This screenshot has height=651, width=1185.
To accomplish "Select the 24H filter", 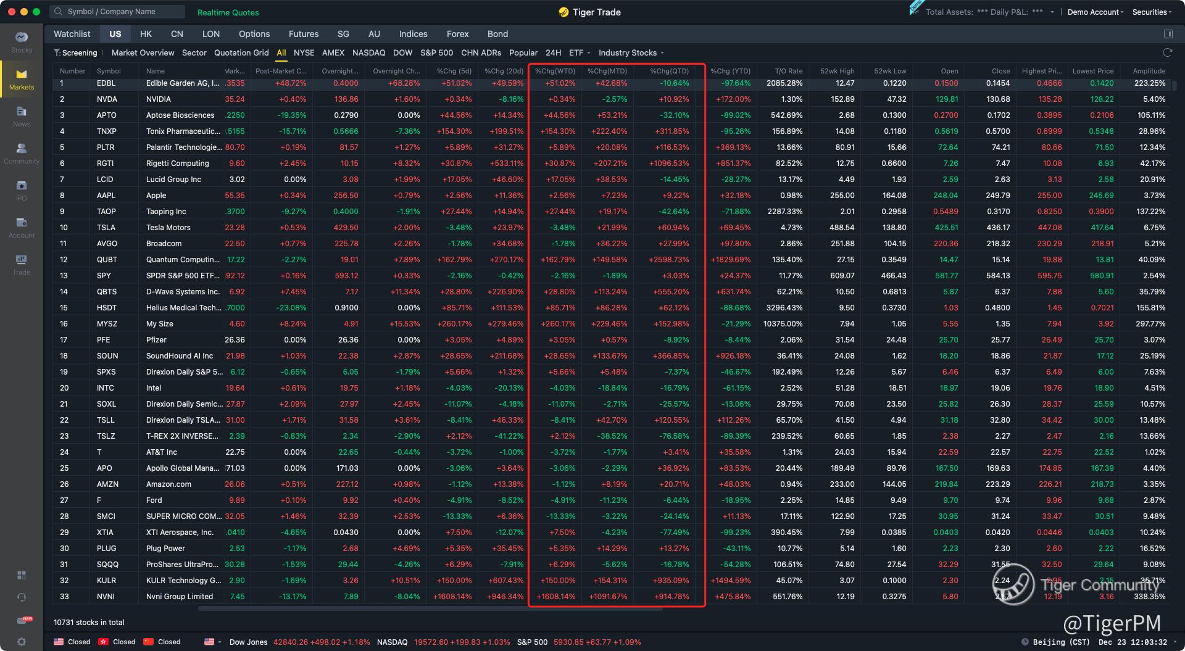I will click(x=553, y=52).
